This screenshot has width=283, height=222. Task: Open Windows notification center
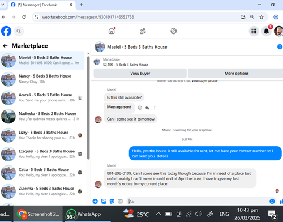pos(272,214)
